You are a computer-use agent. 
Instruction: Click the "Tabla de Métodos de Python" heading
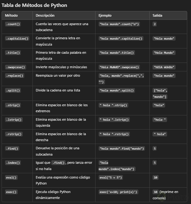(34, 5)
